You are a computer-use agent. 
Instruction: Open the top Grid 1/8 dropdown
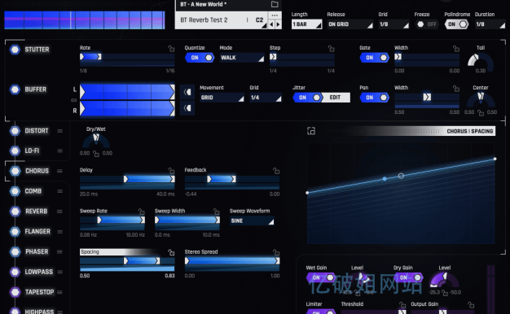tap(393, 24)
